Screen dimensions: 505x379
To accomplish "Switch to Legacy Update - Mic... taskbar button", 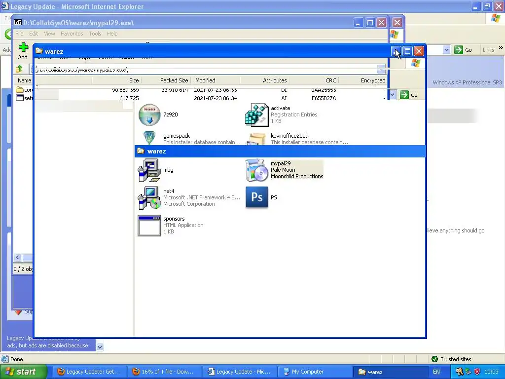I will coord(239,372).
